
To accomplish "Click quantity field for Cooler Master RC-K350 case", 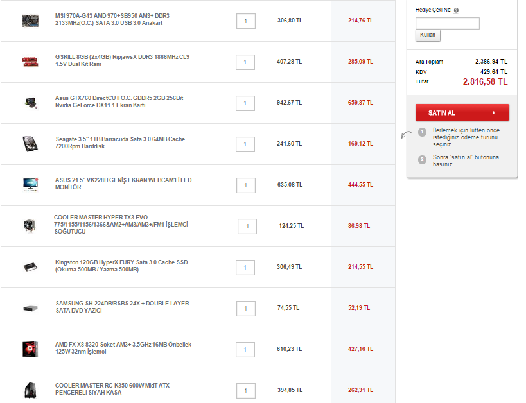I will point(246,391).
